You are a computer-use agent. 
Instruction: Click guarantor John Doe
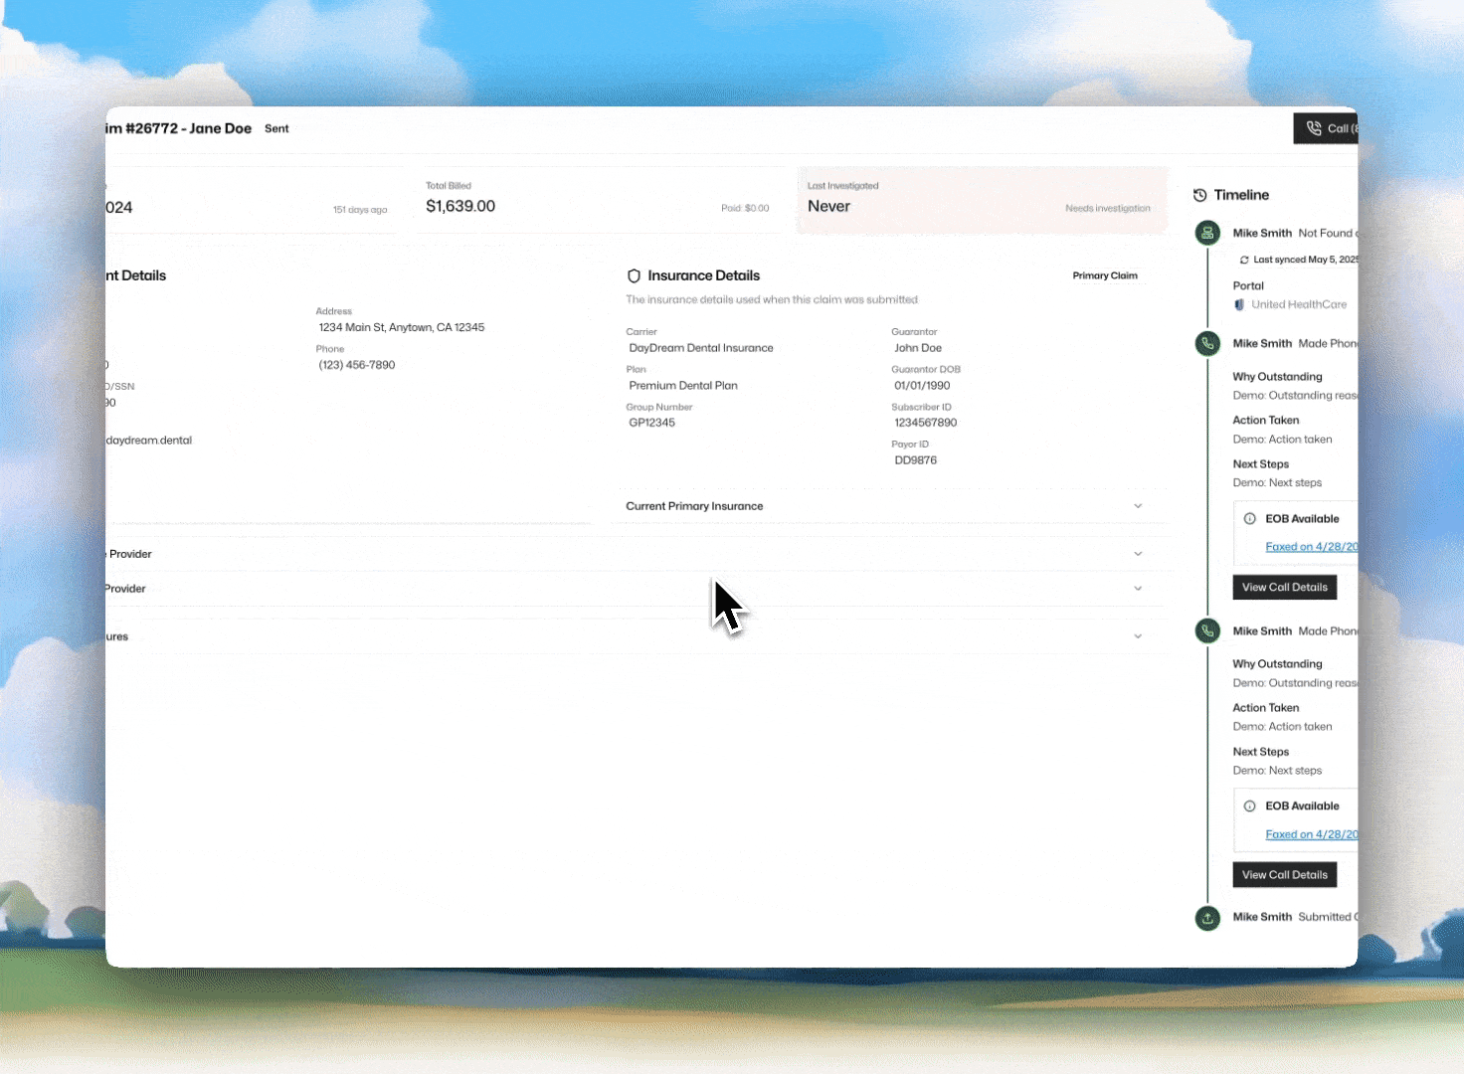918,348
